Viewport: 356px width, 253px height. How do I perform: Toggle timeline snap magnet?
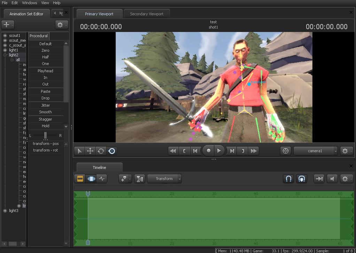tap(288, 179)
